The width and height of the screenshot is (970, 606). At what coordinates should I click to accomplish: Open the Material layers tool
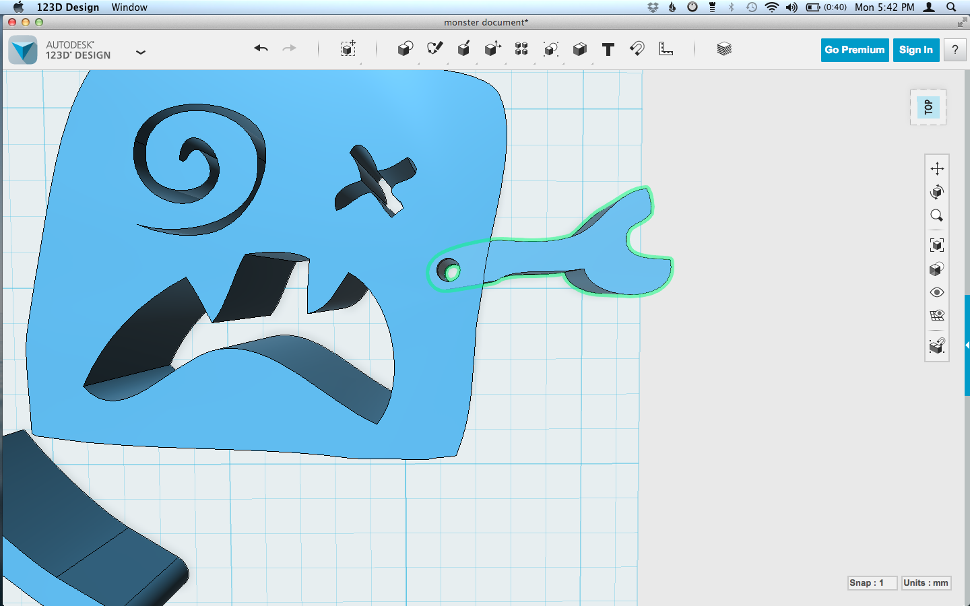click(x=724, y=48)
